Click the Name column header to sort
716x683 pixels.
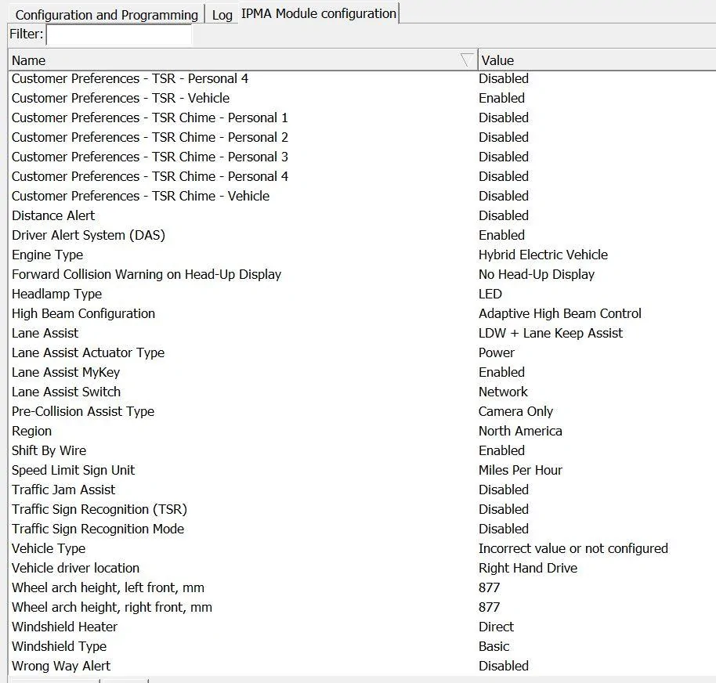click(x=29, y=60)
